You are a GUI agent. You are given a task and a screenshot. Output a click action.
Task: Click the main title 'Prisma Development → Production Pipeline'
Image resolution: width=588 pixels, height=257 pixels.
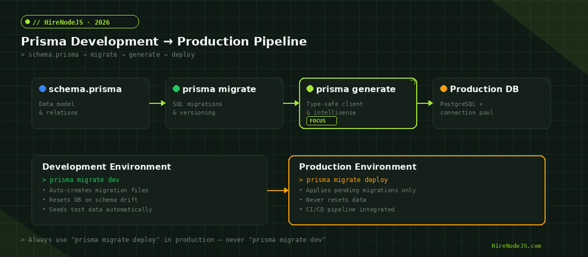point(164,42)
